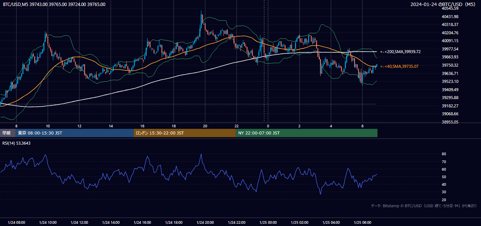Click the price axis value 40545.59
Viewport: 481px width, 226px height.
click(450, 8)
